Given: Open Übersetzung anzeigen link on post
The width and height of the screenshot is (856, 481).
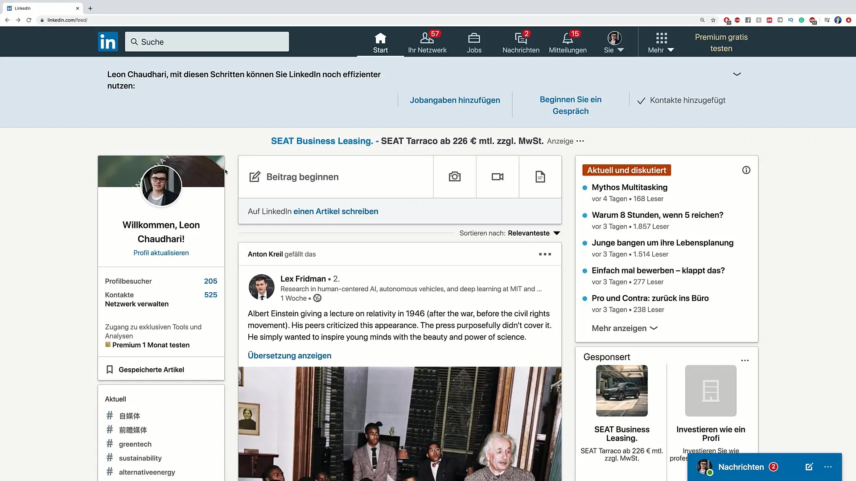Looking at the screenshot, I should 289,355.
